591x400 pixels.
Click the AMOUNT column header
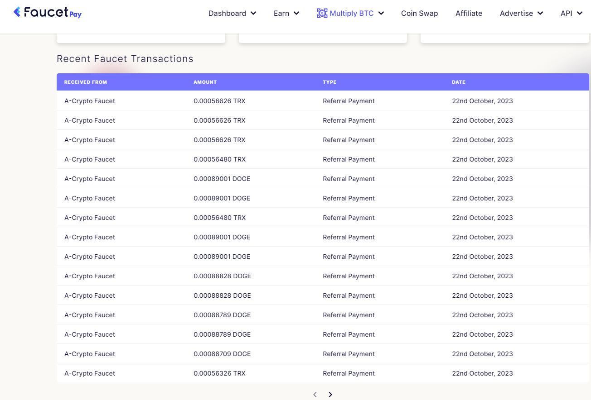click(x=205, y=82)
